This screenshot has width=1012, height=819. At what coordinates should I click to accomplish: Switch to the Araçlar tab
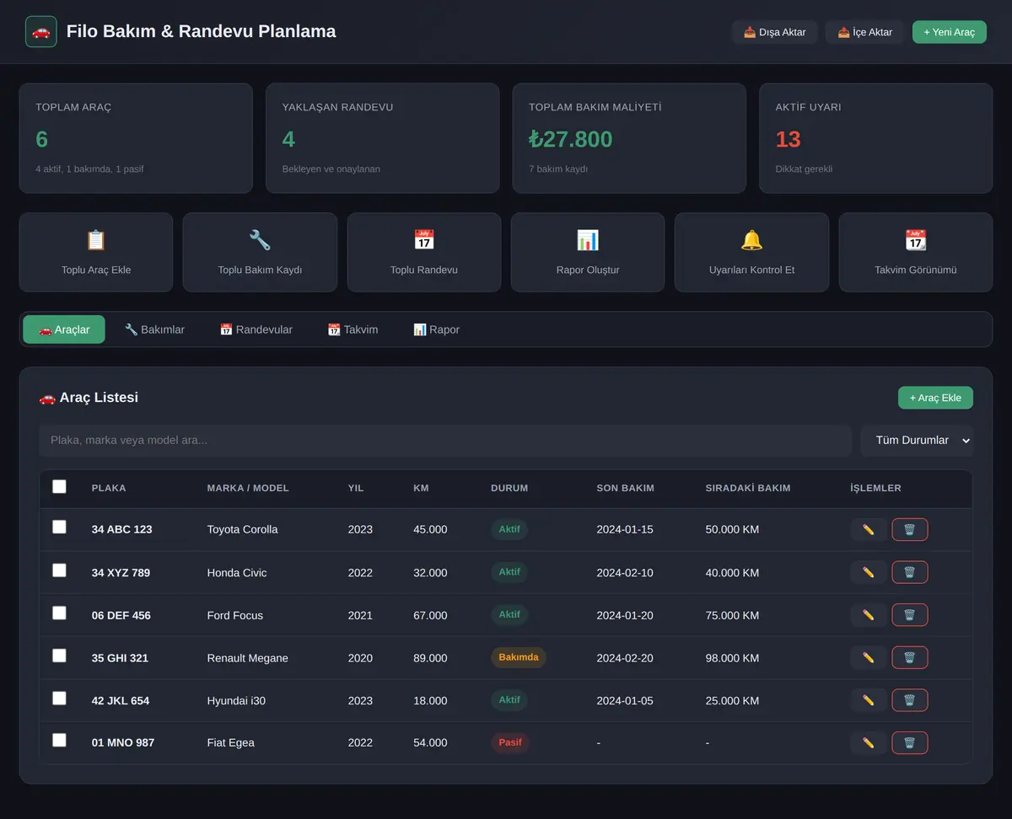point(64,329)
